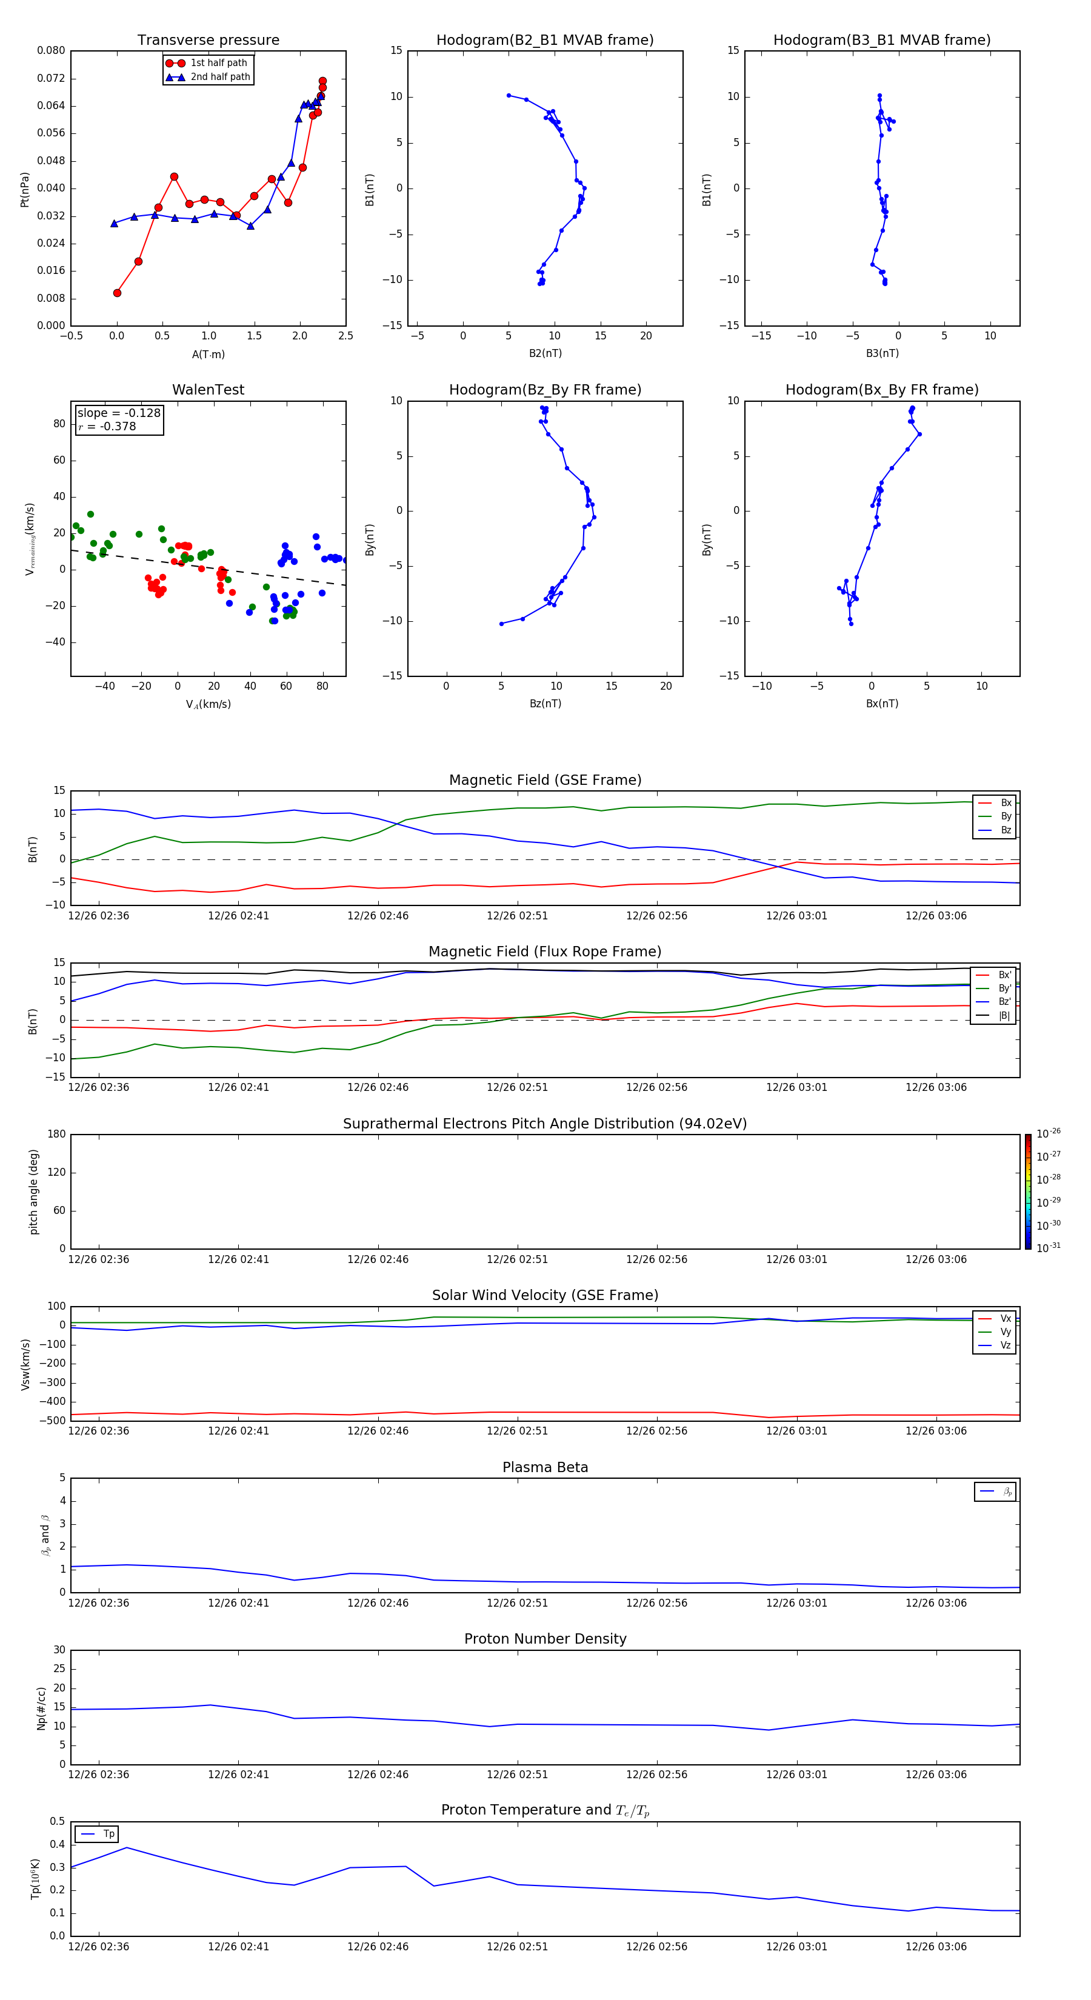Viewport: 1091px width, 2000px height.
Task: Click the 'Np(#/cc)' axis label
Action: [42, 1708]
